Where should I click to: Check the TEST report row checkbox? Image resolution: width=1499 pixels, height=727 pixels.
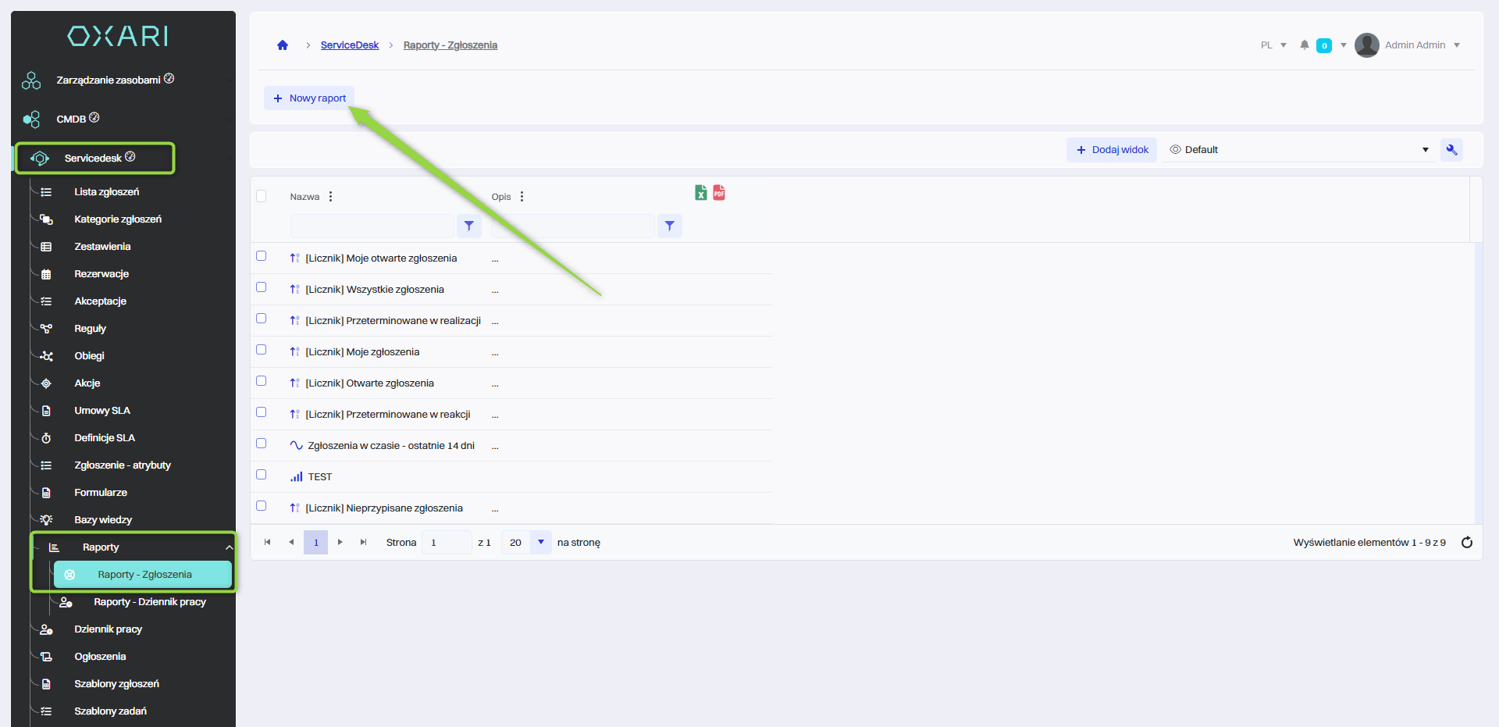[x=262, y=475]
